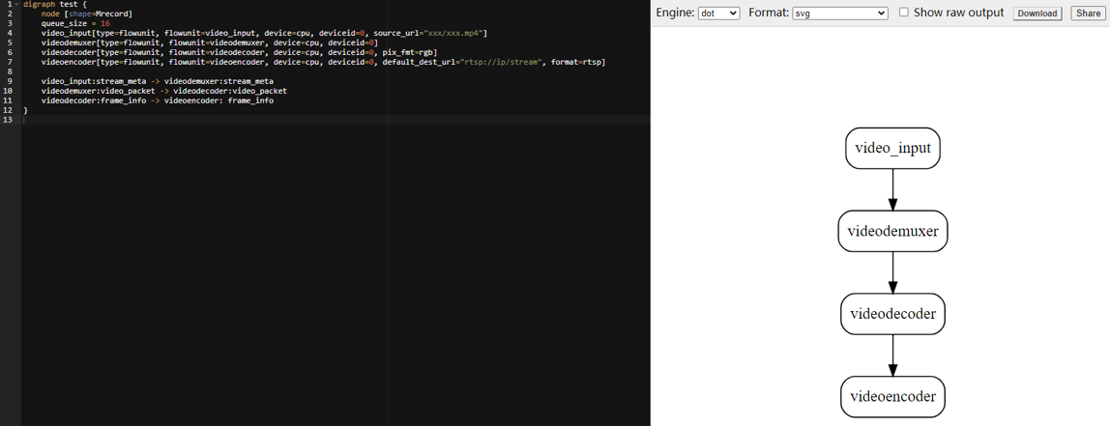
Task: Click the arrow from videodemuxer to videodecoder
Action: coord(892,272)
